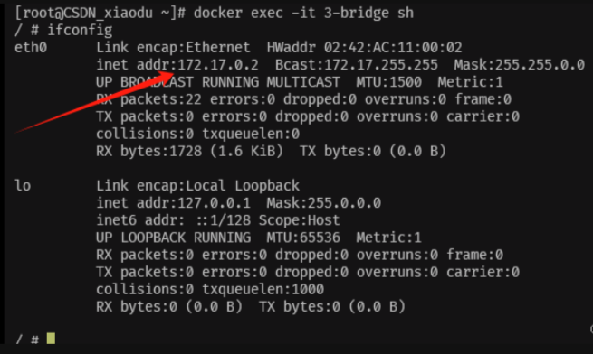This screenshot has height=354, width=593.
Task: Click the txqueuelen:1000 text
Action: (x=263, y=290)
